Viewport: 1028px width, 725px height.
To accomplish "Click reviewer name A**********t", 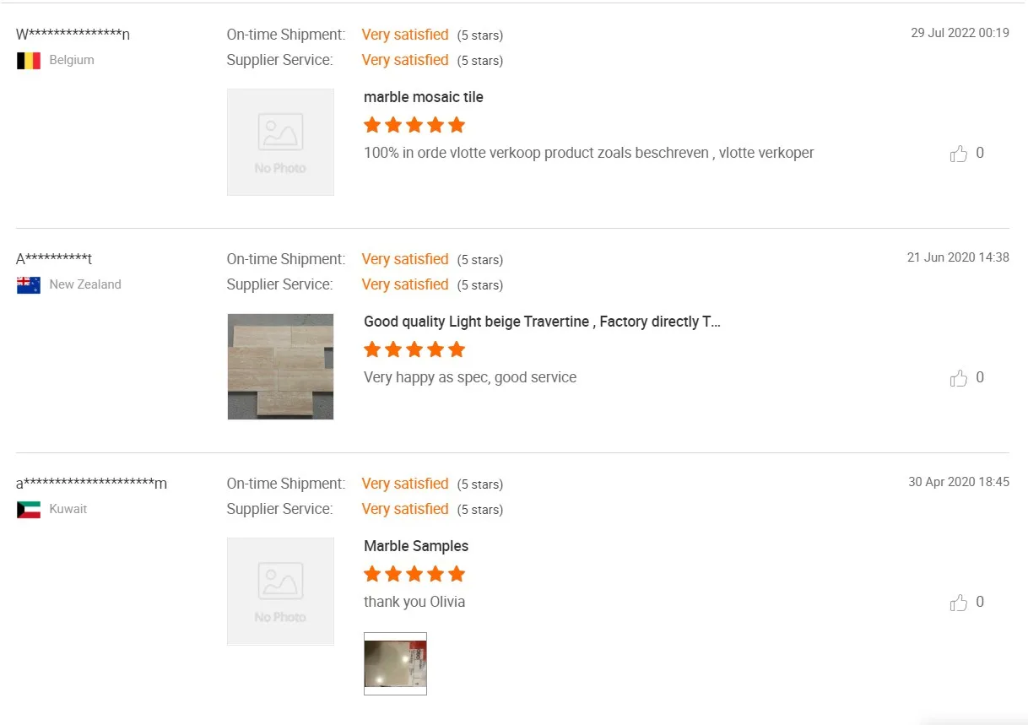I will pyautogui.click(x=54, y=259).
